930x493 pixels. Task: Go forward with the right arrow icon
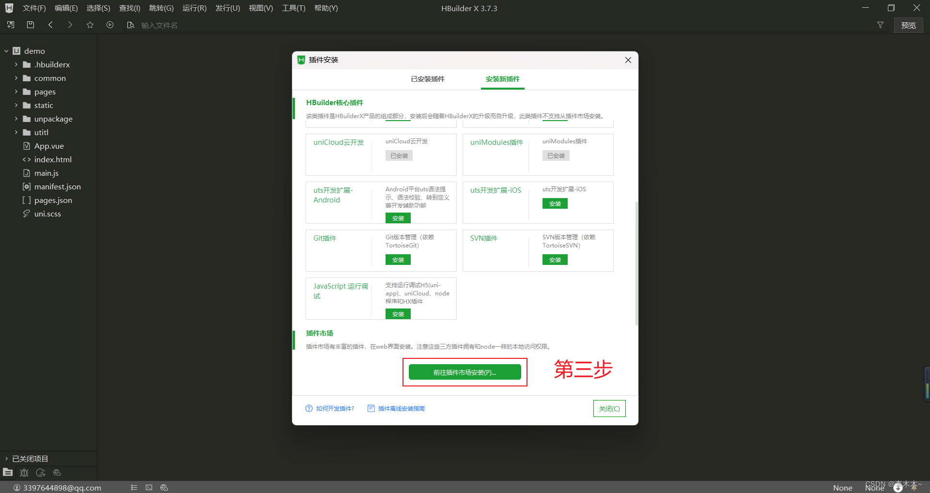coord(70,25)
